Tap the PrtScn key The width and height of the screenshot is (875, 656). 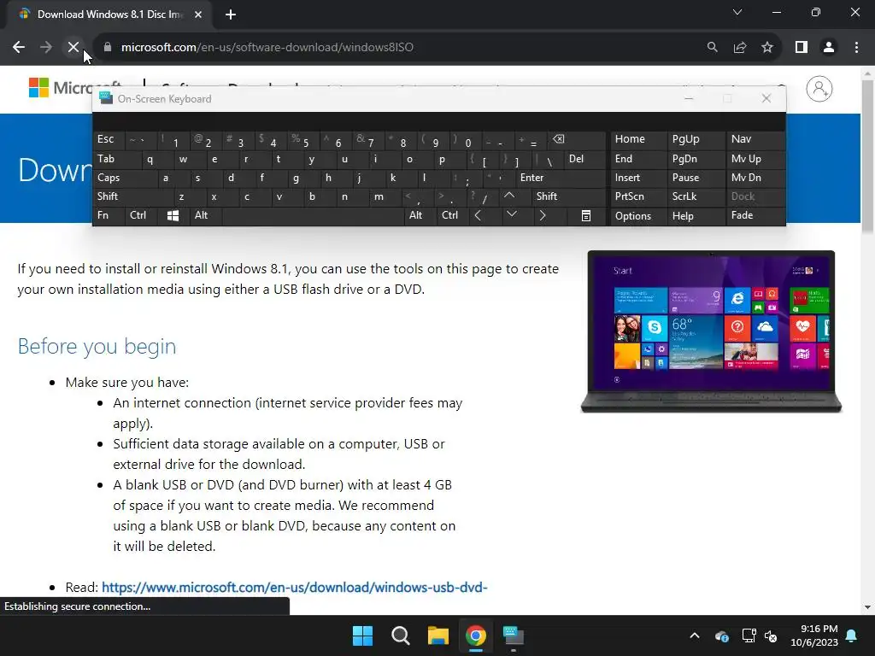pyautogui.click(x=638, y=196)
